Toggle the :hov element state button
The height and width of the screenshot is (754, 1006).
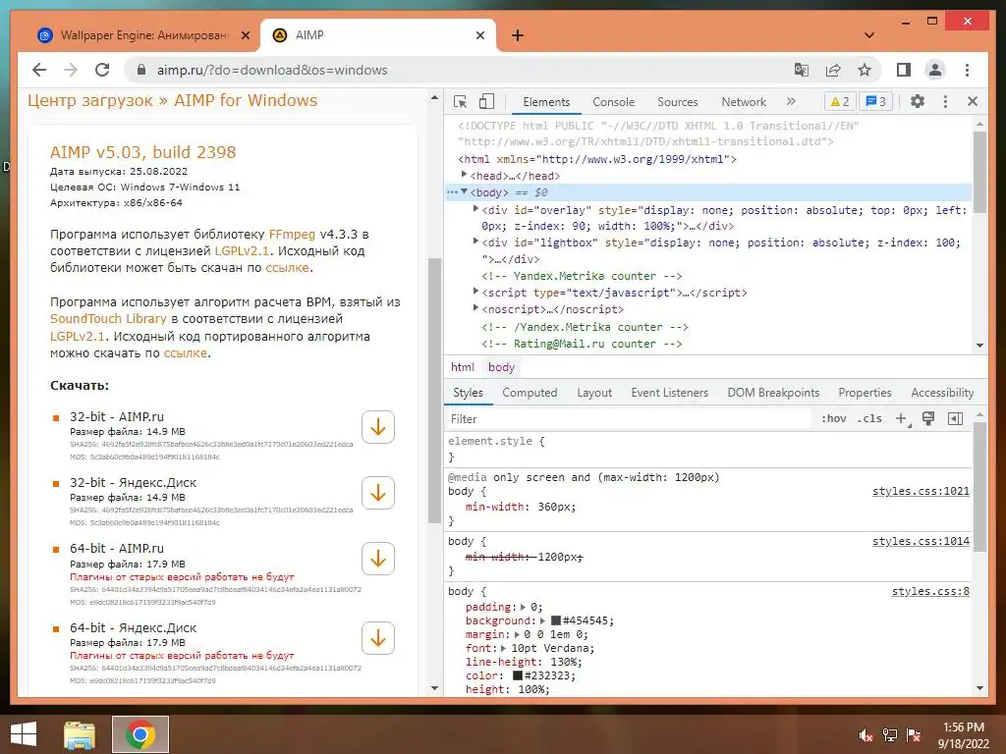pyautogui.click(x=834, y=418)
